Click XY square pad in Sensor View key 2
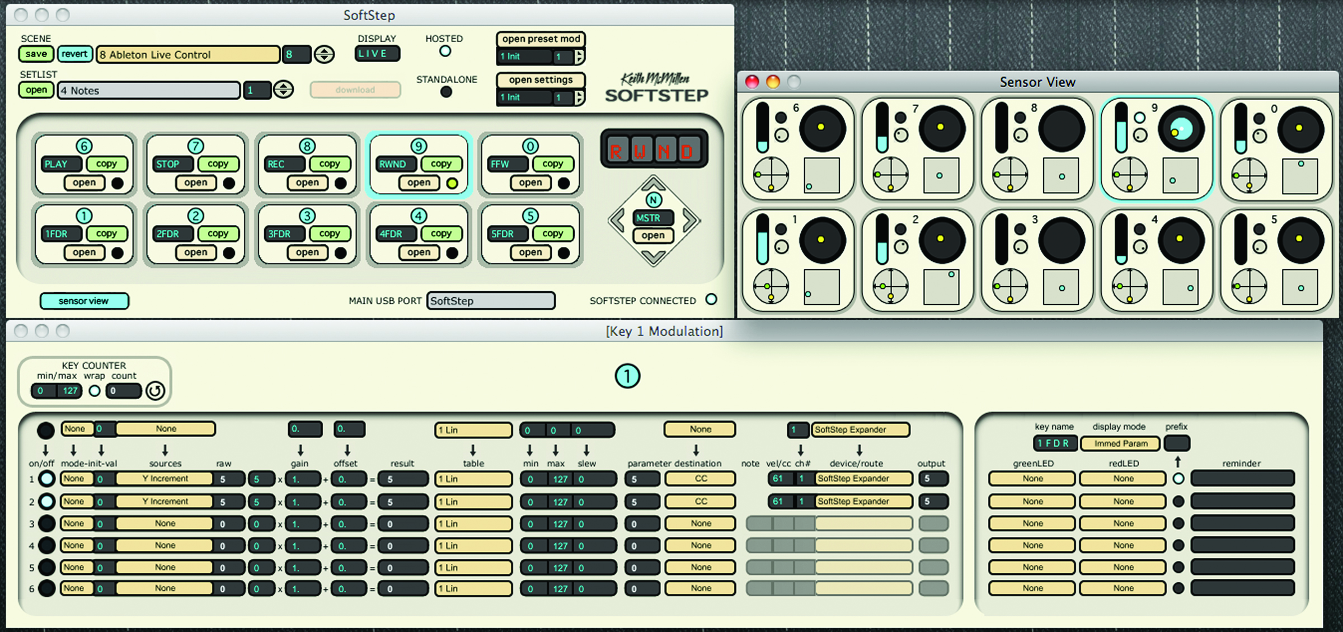This screenshot has height=632, width=1343. pyautogui.click(x=941, y=287)
